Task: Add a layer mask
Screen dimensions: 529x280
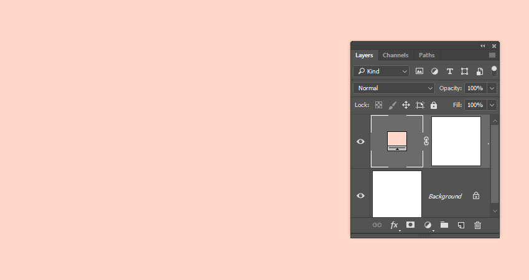Action: coord(410,225)
